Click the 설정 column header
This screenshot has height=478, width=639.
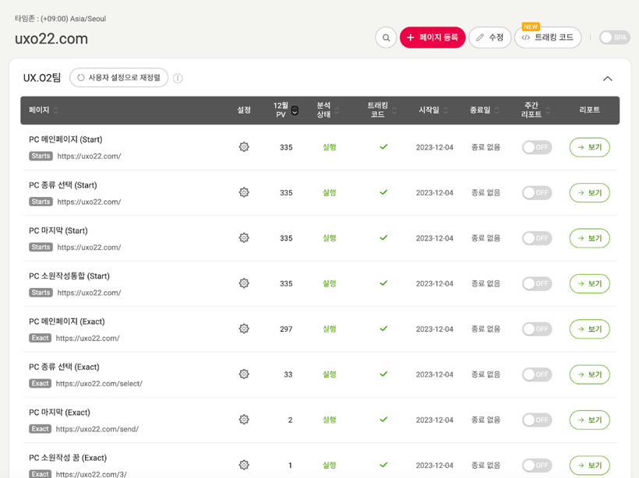(x=244, y=110)
